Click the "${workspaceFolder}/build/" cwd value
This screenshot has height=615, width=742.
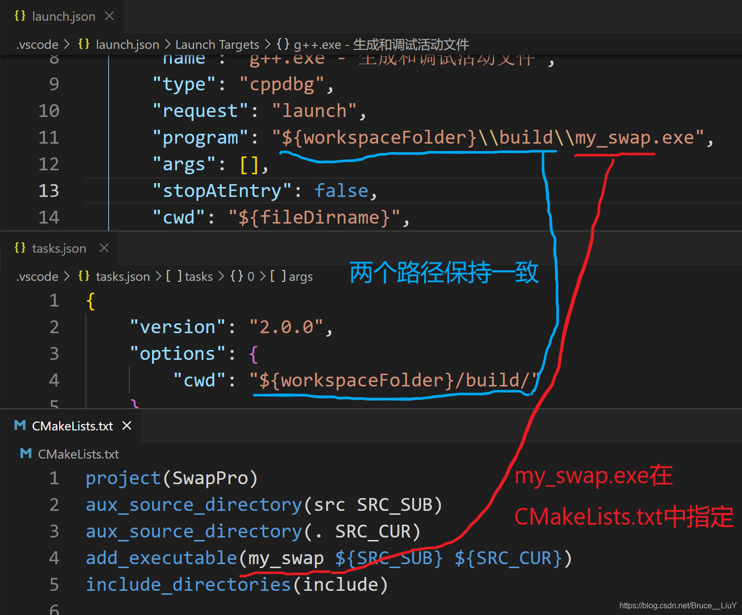click(x=394, y=381)
